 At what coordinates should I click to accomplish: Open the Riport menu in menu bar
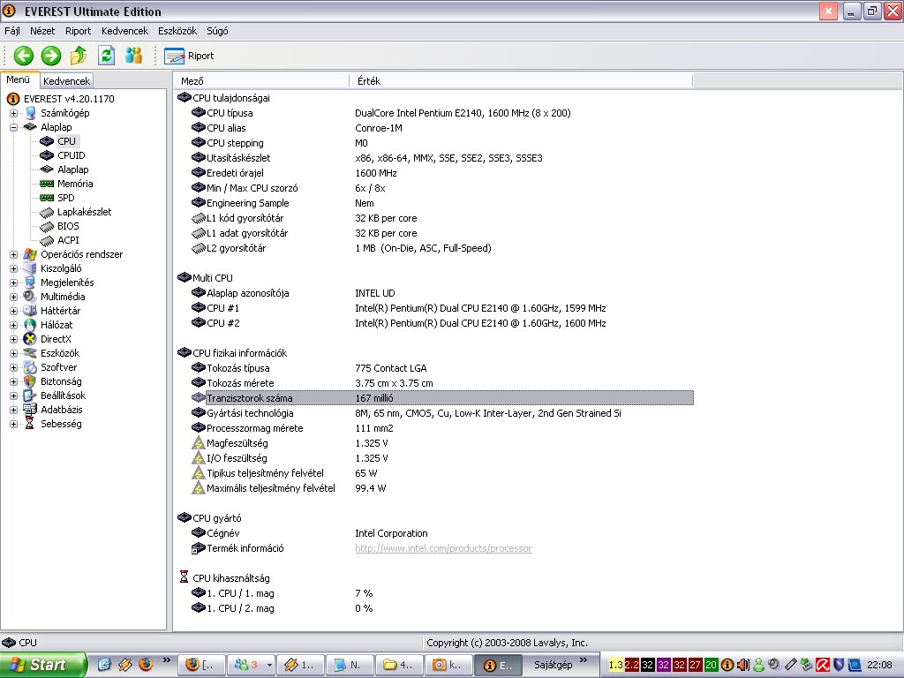point(79,31)
